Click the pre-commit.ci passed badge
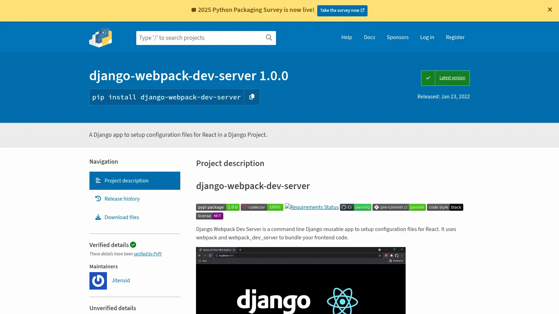The image size is (559, 314). (x=399, y=207)
